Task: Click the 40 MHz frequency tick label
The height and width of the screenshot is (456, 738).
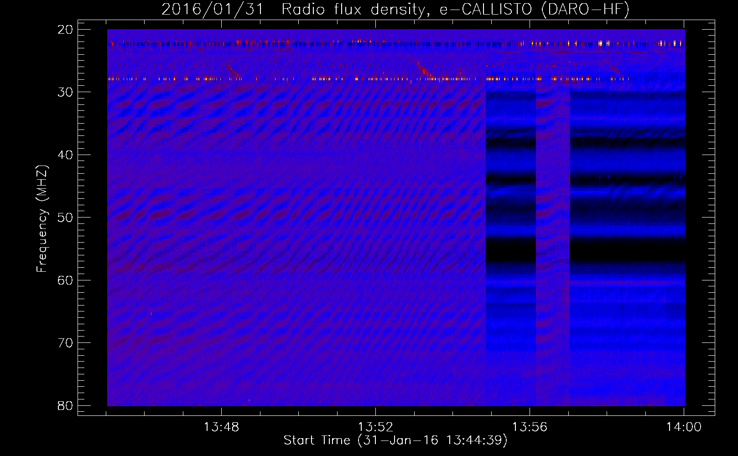Action: pos(65,155)
